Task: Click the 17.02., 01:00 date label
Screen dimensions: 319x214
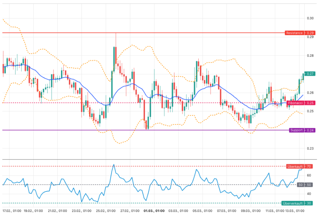Action: (12, 211)
